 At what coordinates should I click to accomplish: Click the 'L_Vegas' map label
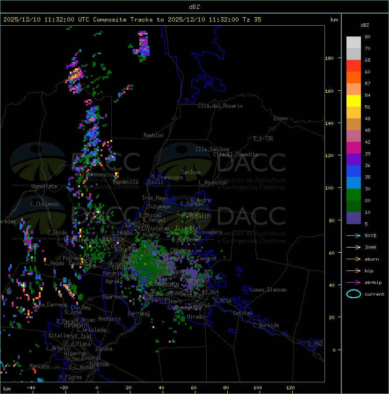coord(54,263)
